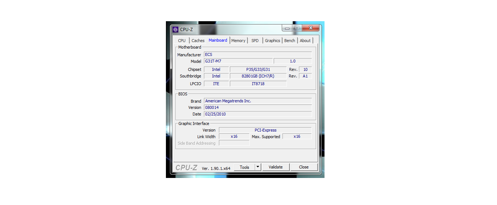Click the BIOS version 080014
This screenshot has height=205, width=497.
(x=258, y=107)
